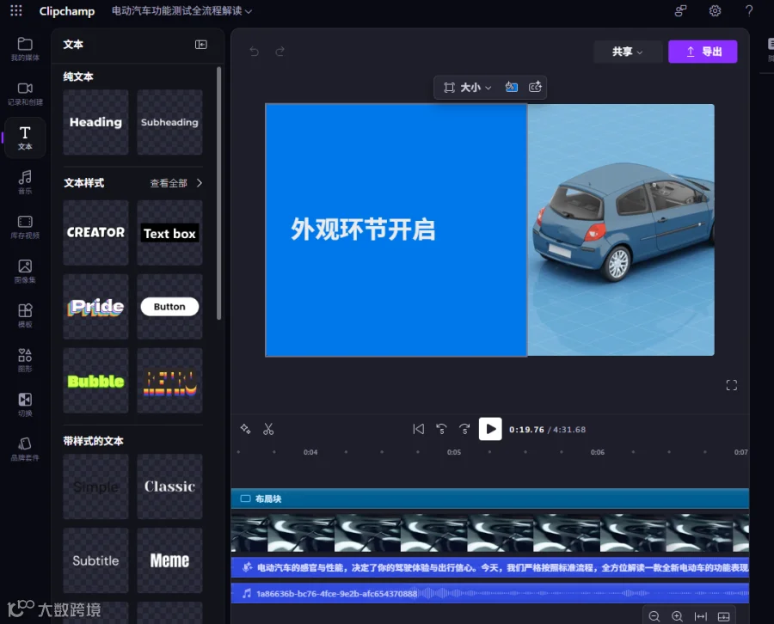Click the scissors split tool
This screenshot has height=624, width=774.
268,429
